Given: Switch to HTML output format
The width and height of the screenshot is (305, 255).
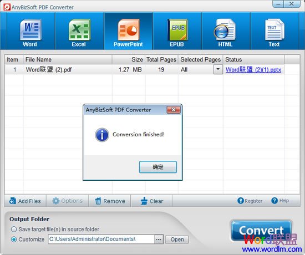Looking at the screenshot, I should [226, 31].
